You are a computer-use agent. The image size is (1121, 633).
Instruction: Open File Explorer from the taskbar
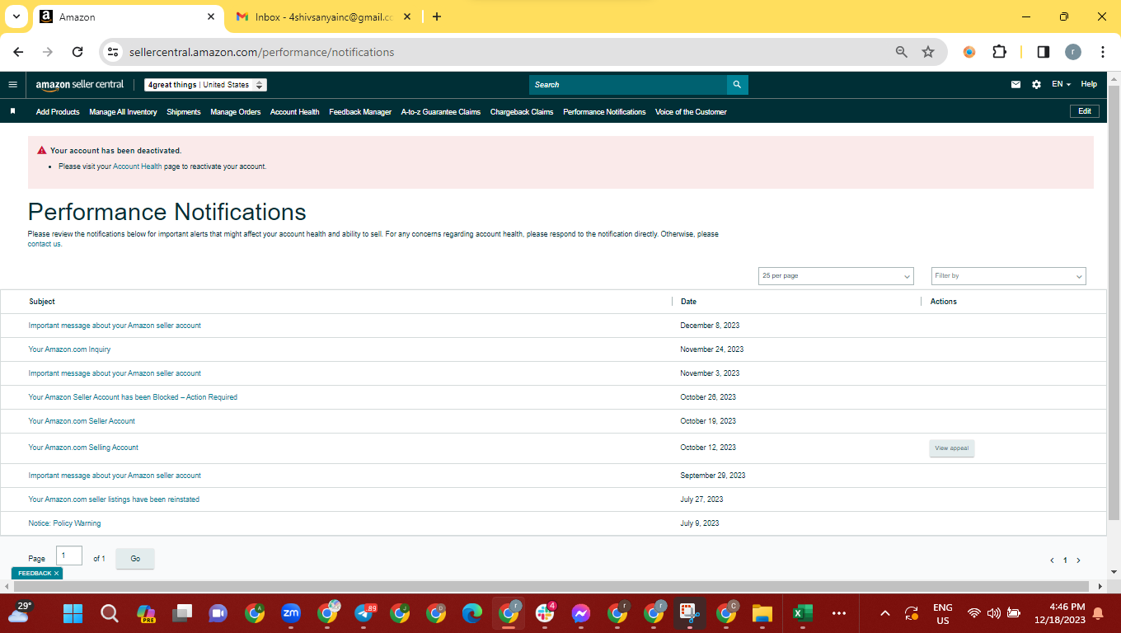point(762,613)
